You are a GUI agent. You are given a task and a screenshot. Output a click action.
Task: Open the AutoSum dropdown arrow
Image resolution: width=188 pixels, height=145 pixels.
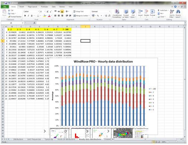click(x=168, y=10)
